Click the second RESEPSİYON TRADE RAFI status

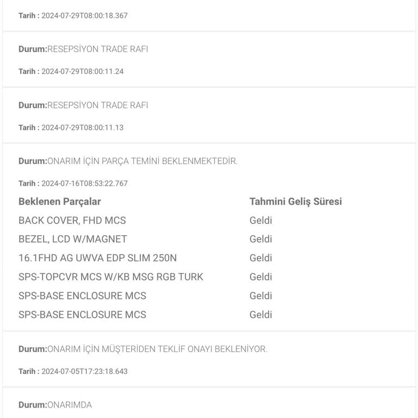click(97, 105)
